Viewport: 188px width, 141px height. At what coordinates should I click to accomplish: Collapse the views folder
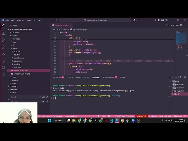tap(15, 48)
